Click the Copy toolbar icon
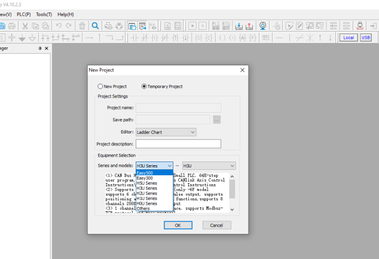Screen dimensions: 379x259 (x=35, y=26)
